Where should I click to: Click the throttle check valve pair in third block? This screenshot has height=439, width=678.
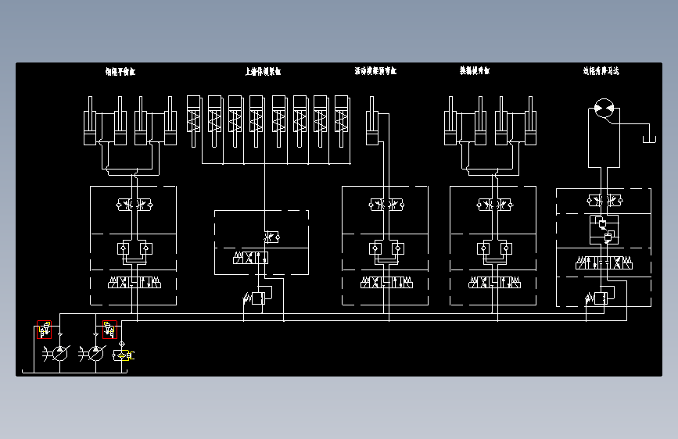tap(386, 205)
